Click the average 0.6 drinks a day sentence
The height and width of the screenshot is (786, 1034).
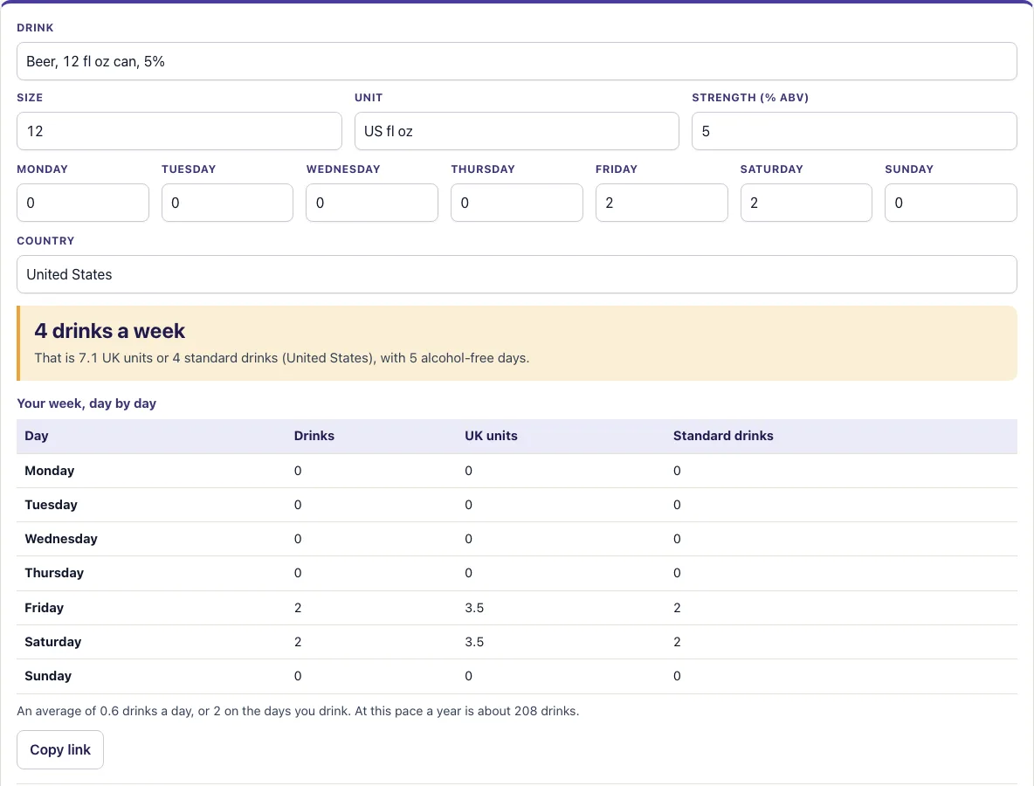point(298,712)
